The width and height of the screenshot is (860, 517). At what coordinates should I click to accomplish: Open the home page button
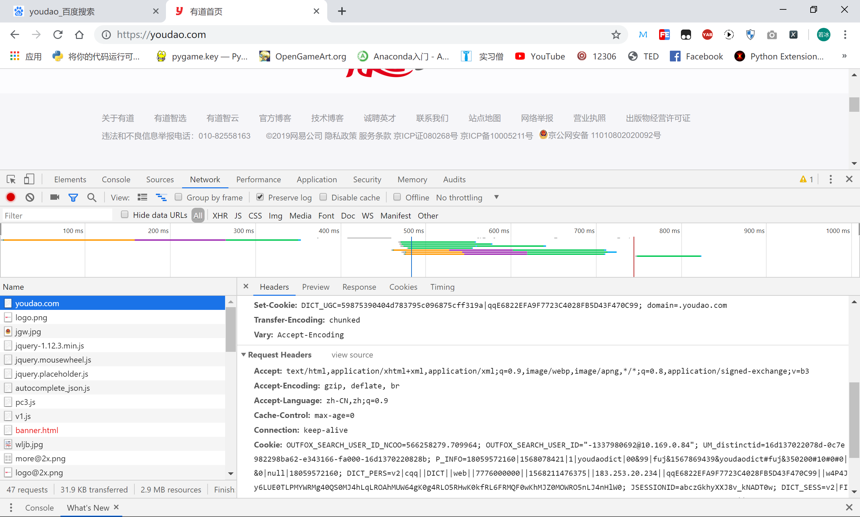[x=79, y=35]
